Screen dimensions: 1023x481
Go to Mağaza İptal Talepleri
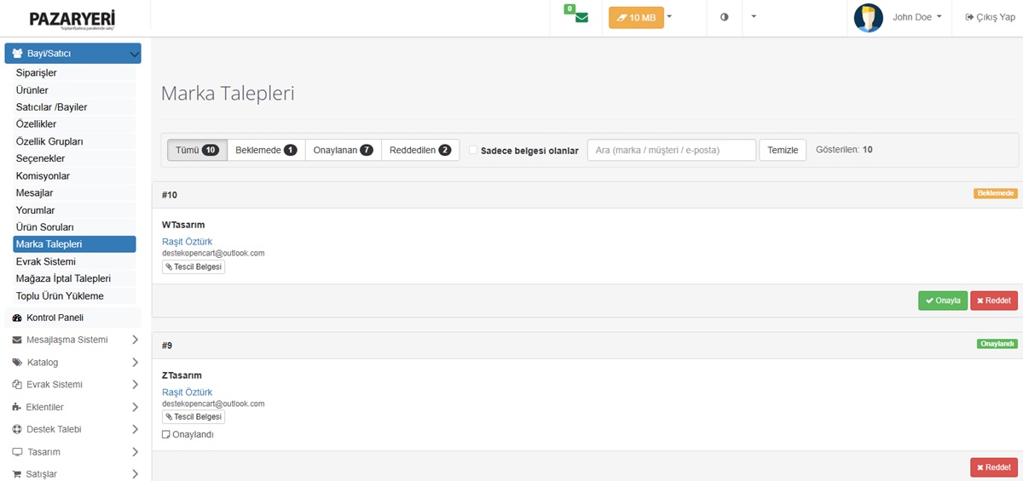[x=63, y=278]
